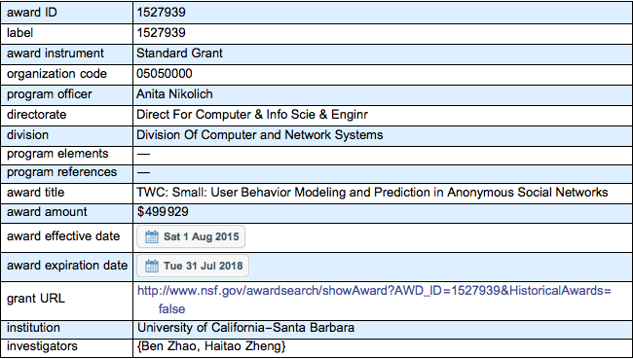The height and width of the screenshot is (359, 633).
Task: Click the program elements dash value
Action: [x=143, y=154]
